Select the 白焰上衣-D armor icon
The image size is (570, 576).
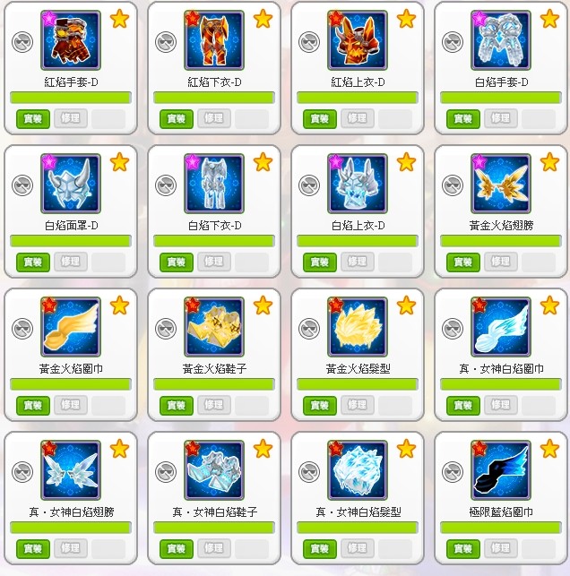[358, 184]
